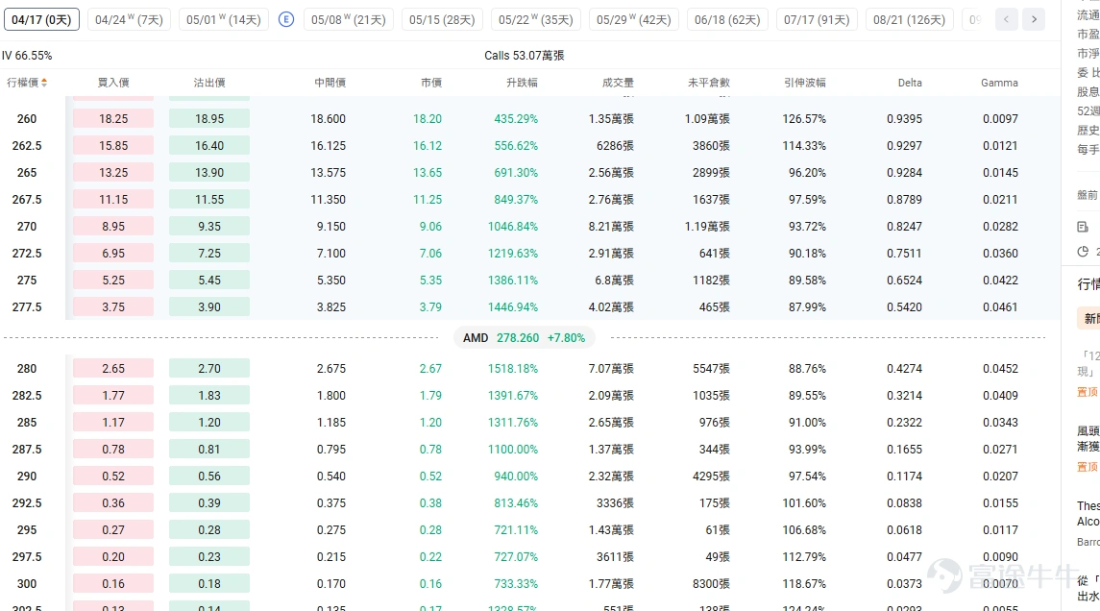Image resolution: width=1100 pixels, height=611 pixels.
Task: Select the 05/08 (21天) expiry tab
Action: pos(349,19)
